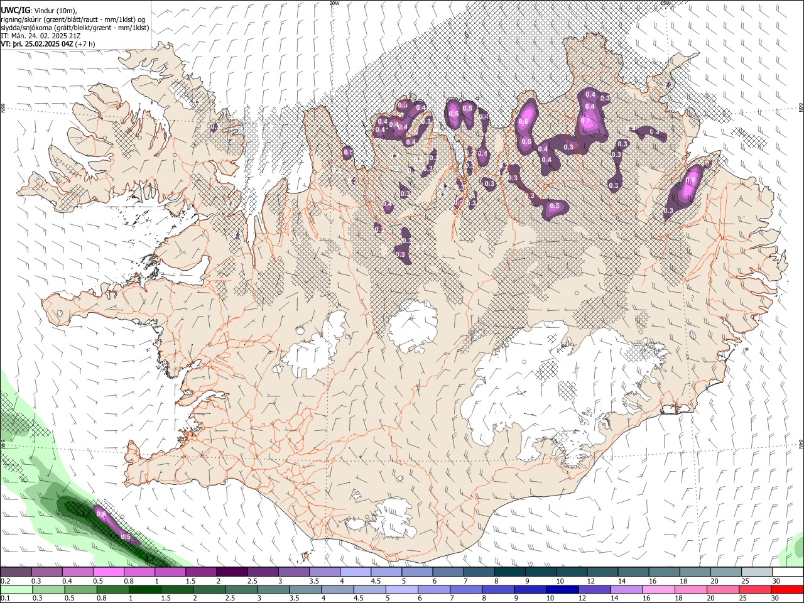This screenshot has height=603, width=804.
Task: Click the 'IT: Mán. 24. 02. 2025 21Z' line
Action: pyautogui.click(x=41, y=36)
